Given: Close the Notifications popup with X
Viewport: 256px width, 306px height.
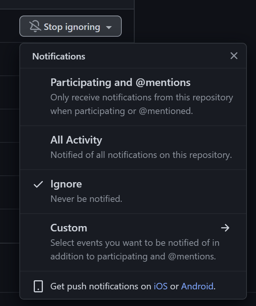Looking at the screenshot, I should pyautogui.click(x=234, y=56).
